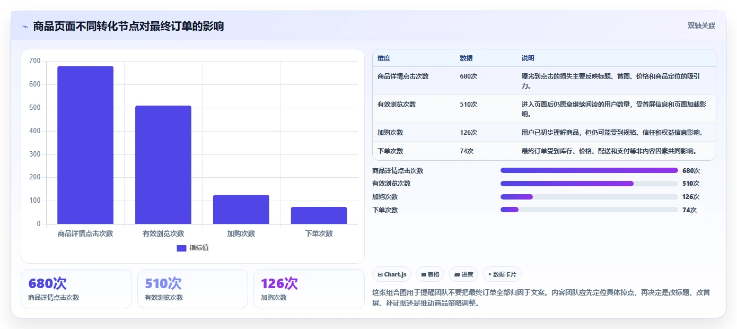Screen dimensions: 737x329
Task: Click the 进度 tag chip
Action: click(463, 274)
